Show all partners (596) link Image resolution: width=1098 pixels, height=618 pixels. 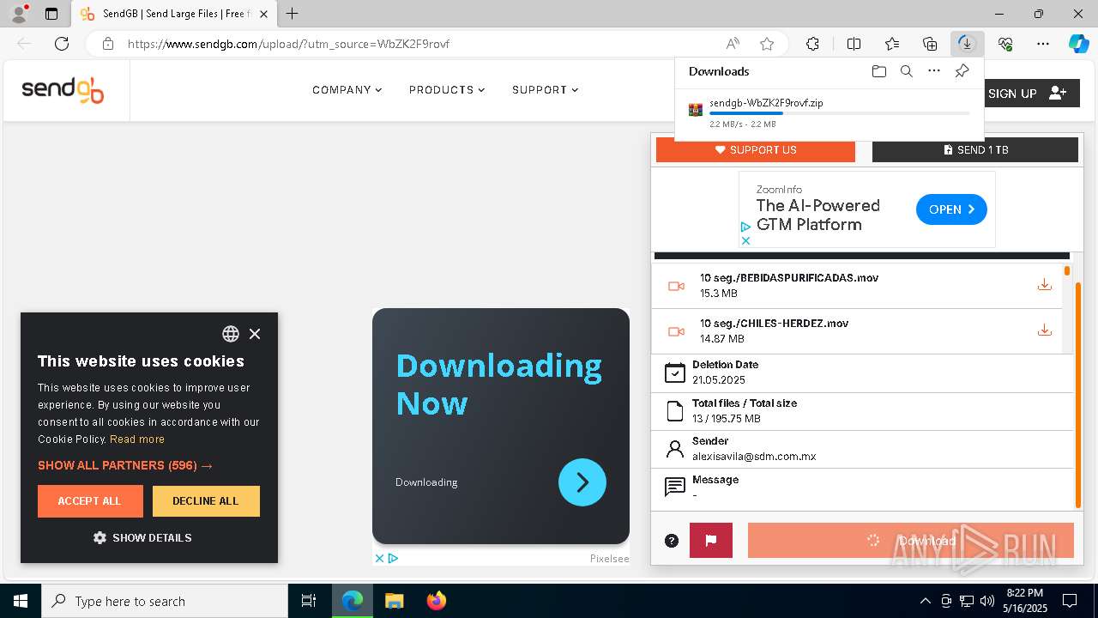click(x=125, y=465)
